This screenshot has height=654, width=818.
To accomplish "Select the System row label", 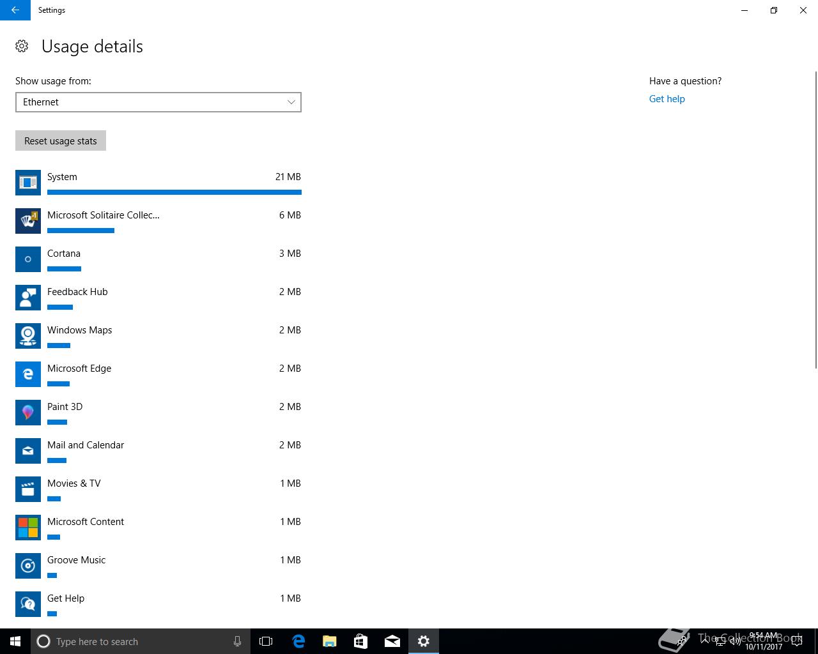I will coord(62,177).
